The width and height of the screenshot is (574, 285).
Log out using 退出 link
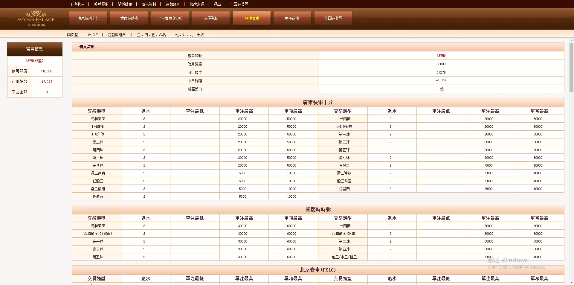click(x=217, y=4)
